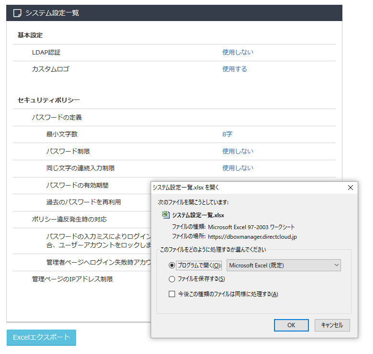The width and height of the screenshot is (373, 354).
Task: Open LDAP認証 '使用しない' value link
Action: (238, 52)
